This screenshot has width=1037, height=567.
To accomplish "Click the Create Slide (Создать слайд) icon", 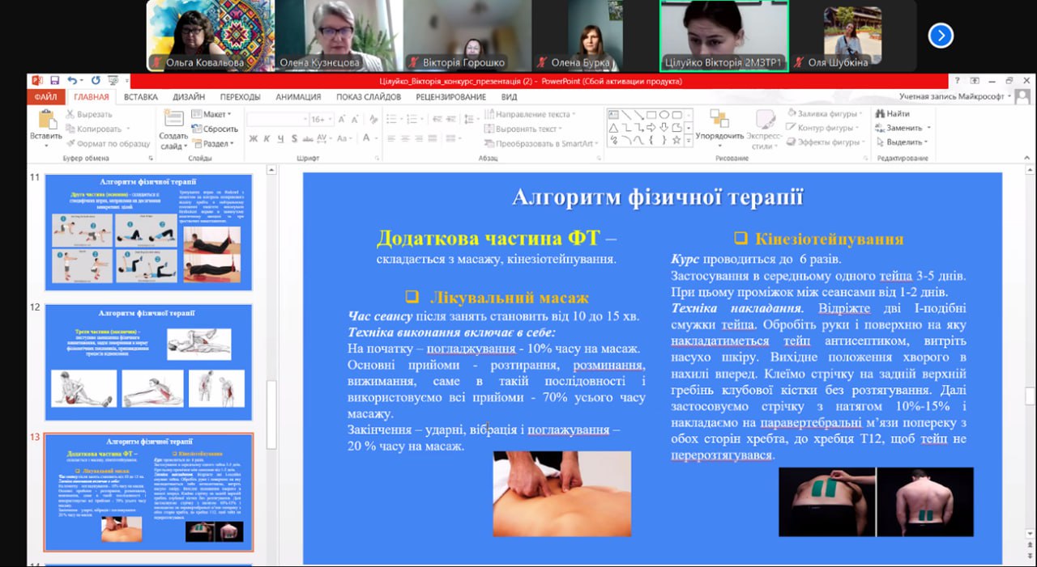I will (x=173, y=121).
